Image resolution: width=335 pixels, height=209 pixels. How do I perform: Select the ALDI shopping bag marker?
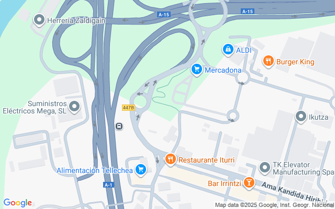(228, 50)
